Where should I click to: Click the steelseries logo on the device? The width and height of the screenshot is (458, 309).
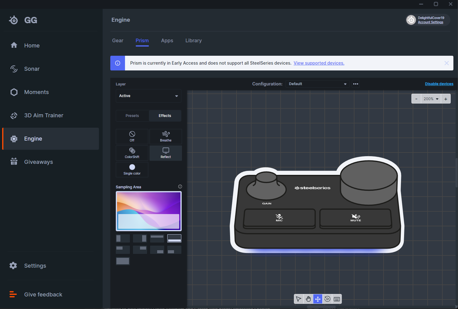tap(312, 188)
